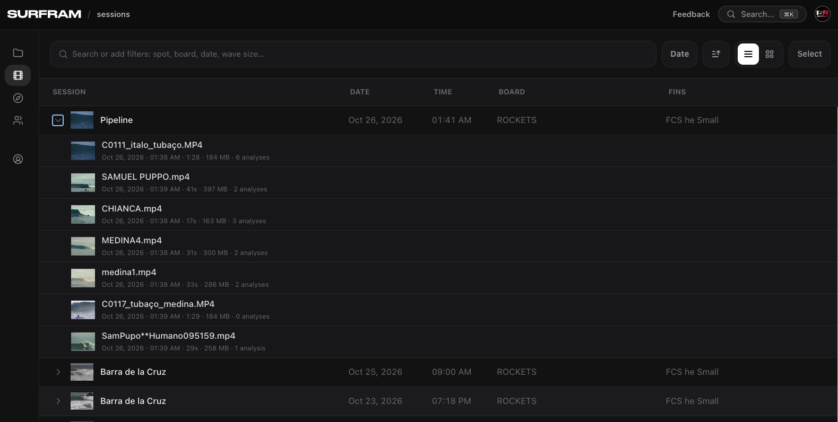Click the FINS column header

pyautogui.click(x=677, y=92)
